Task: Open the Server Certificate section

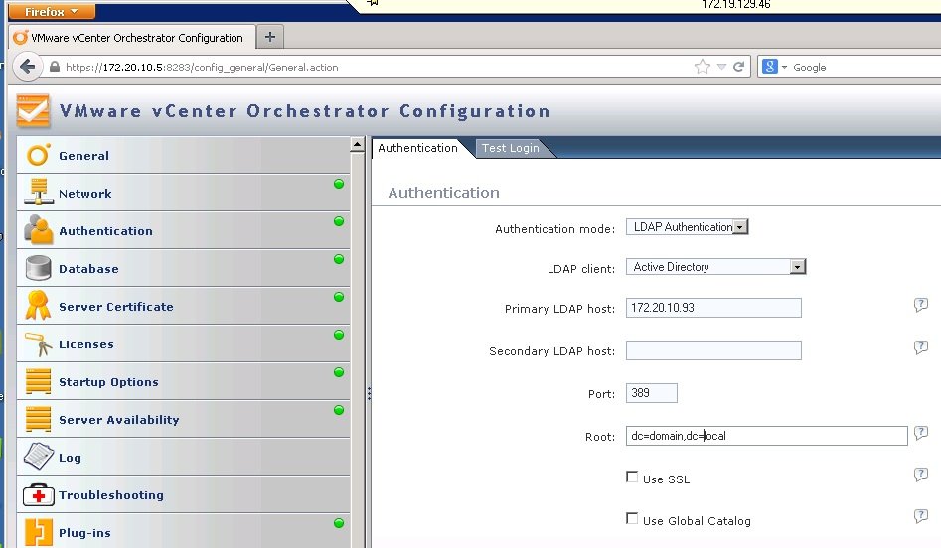Action: pyautogui.click(x=183, y=307)
